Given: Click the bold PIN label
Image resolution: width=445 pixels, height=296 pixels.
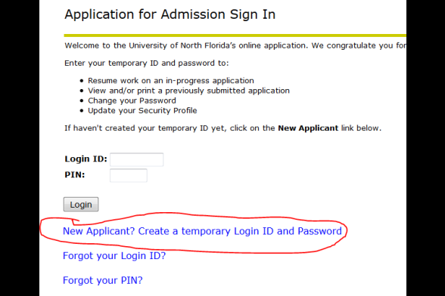Looking at the screenshot, I should click(75, 174).
